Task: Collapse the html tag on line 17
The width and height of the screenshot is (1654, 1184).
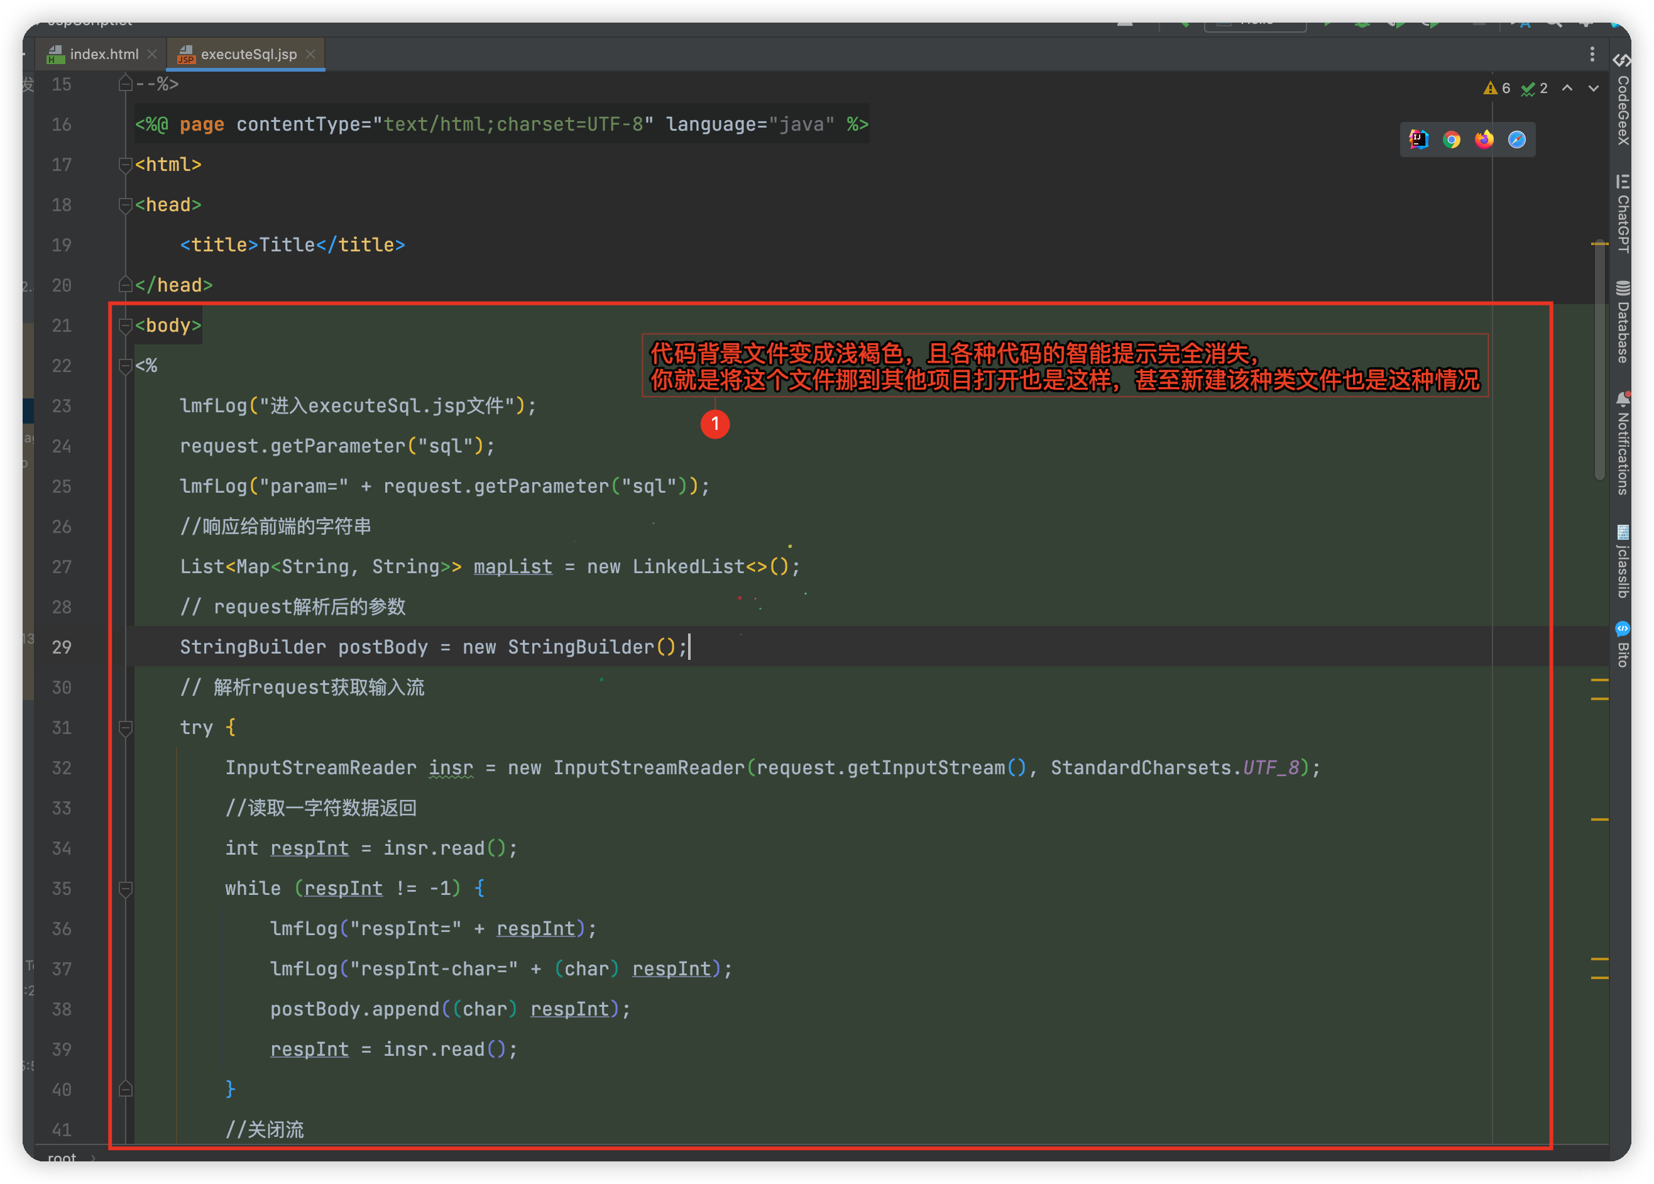Action: [x=126, y=165]
